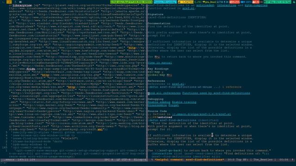This screenshot has height=166, width=296.
Task: Open the 'interactive' link in help buffer
Action: [226, 5]
